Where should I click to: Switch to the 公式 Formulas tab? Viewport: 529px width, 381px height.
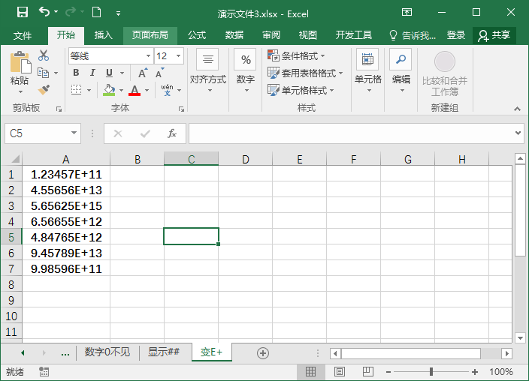tap(197, 35)
